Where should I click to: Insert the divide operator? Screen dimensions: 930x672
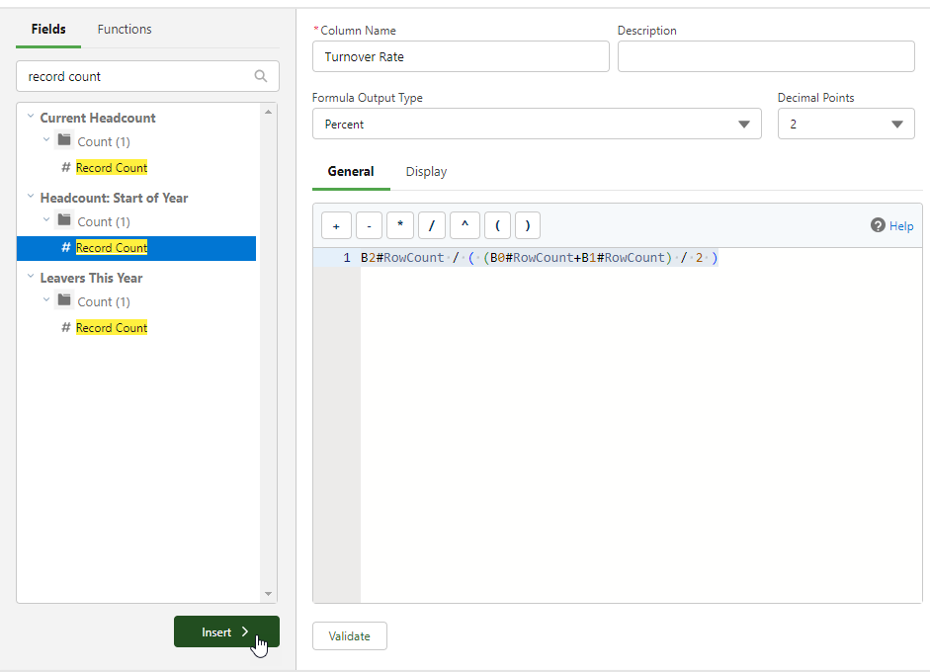(432, 226)
